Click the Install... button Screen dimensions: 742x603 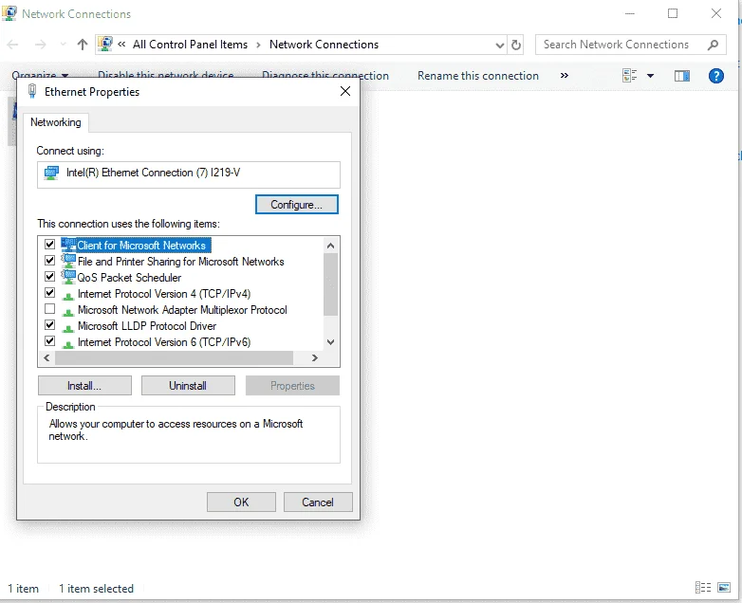84,386
